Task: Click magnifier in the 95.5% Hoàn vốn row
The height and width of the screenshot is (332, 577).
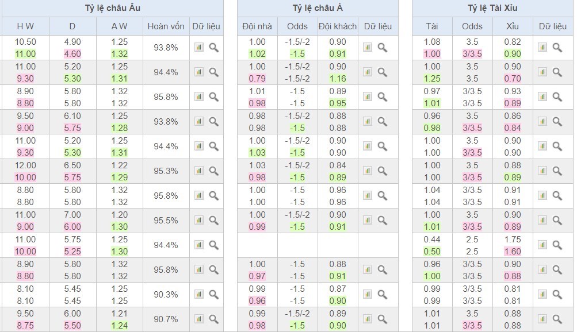Action: tap(214, 221)
